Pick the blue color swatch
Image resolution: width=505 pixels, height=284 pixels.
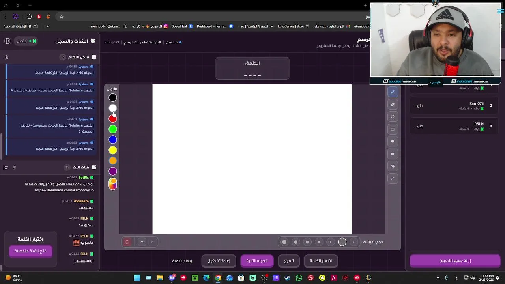pos(113,140)
